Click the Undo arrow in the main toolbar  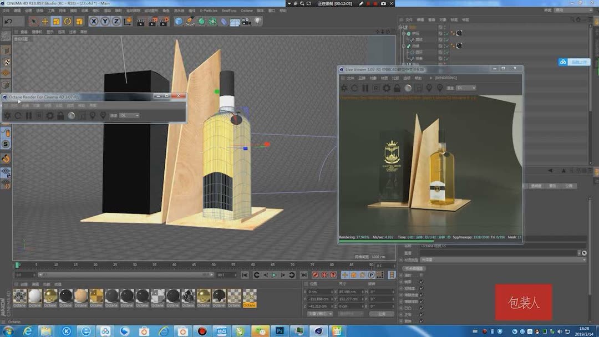8,22
